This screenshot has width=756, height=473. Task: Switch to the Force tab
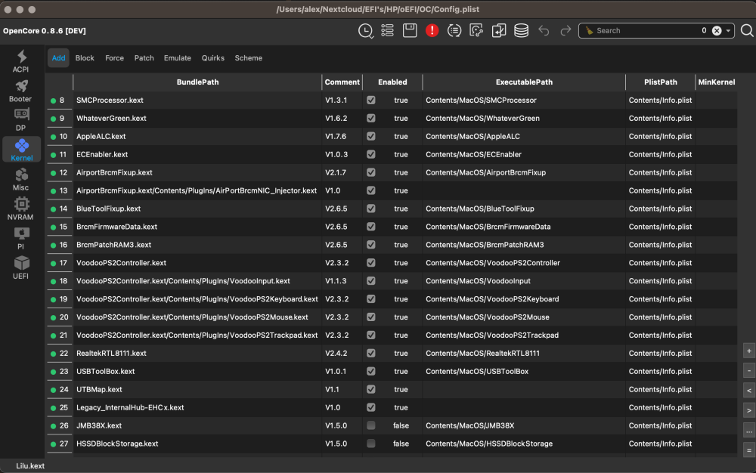pyautogui.click(x=114, y=57)
